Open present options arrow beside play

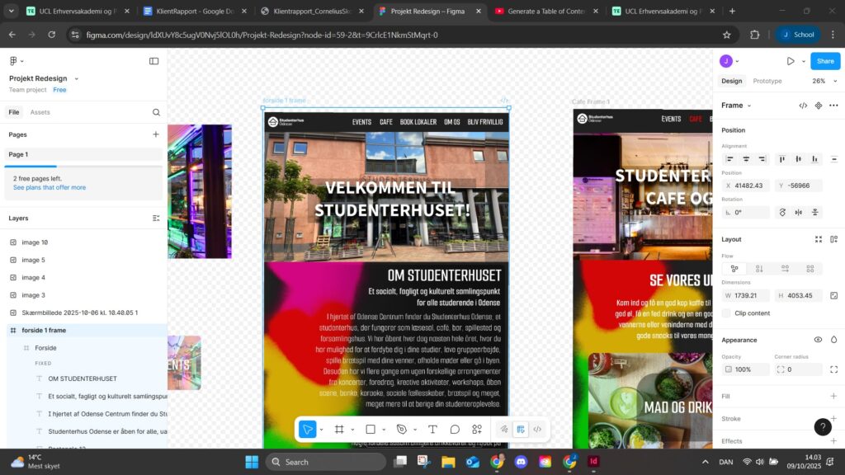(x=804, y=61)
